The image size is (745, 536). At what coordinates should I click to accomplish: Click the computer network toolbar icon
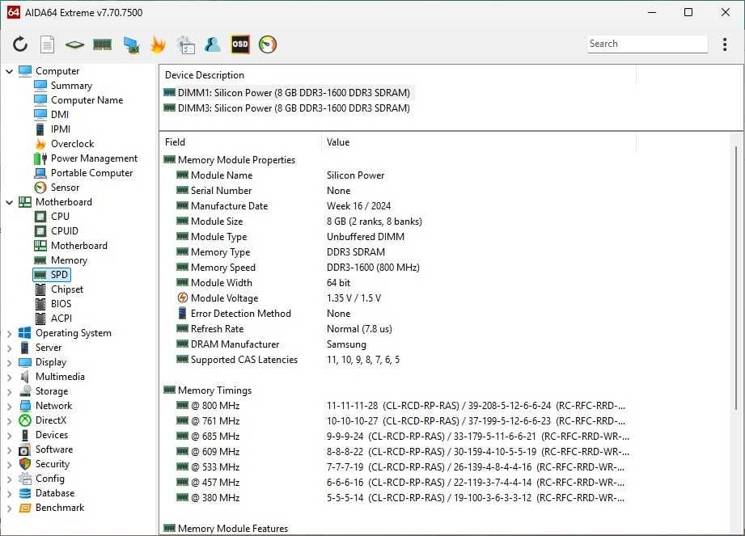[x=131, y=44]
